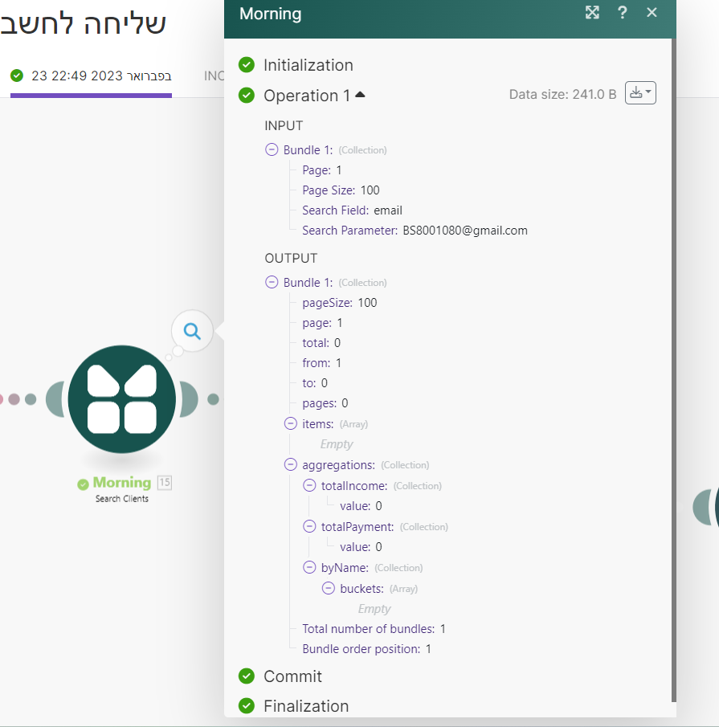This screenshot has width=719, height=727.
Task: Click the Search Parameter email value
Action: point(465,231)
